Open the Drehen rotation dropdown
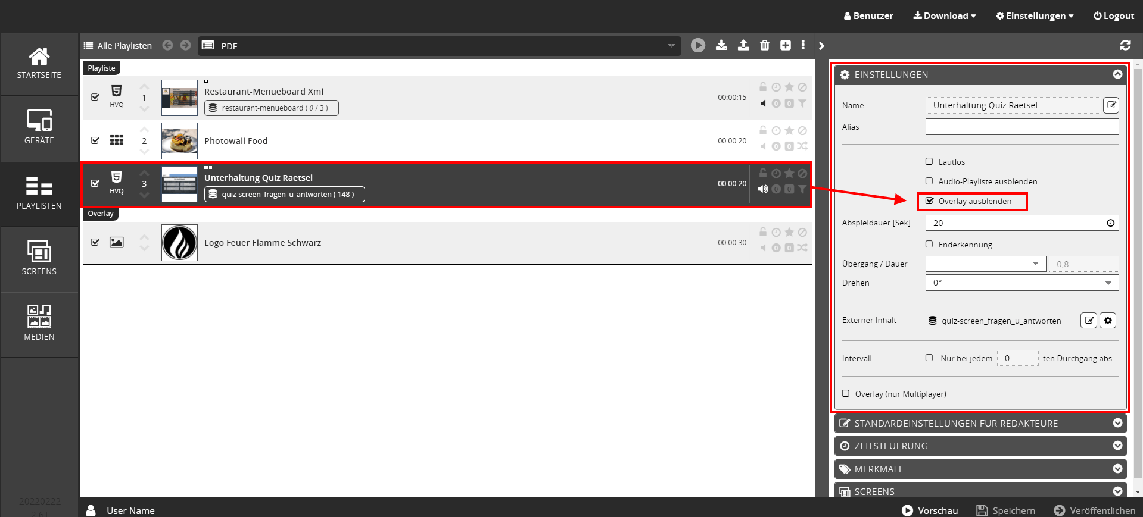Screen dimensions: 1143x517 coord(1021,283)
